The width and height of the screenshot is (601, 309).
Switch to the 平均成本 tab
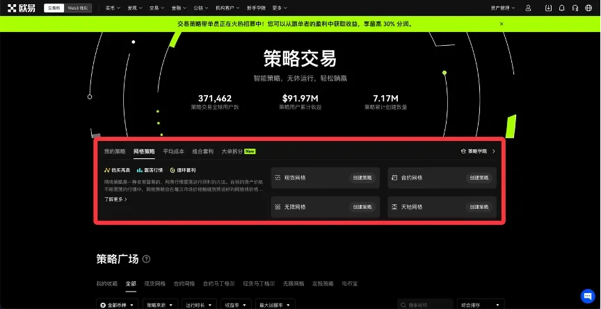click(x=173, y=151)
